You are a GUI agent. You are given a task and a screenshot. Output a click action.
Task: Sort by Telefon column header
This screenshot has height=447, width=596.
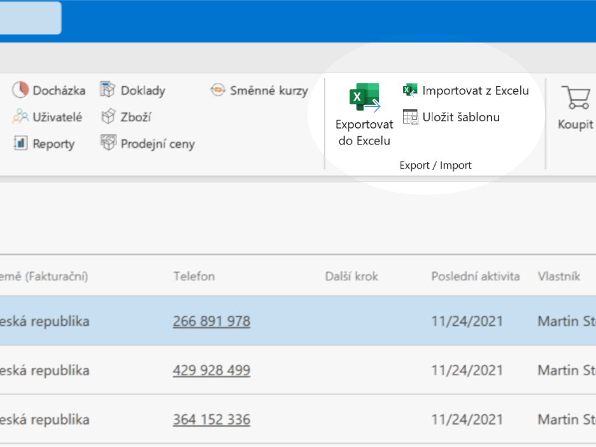(194, 276)
